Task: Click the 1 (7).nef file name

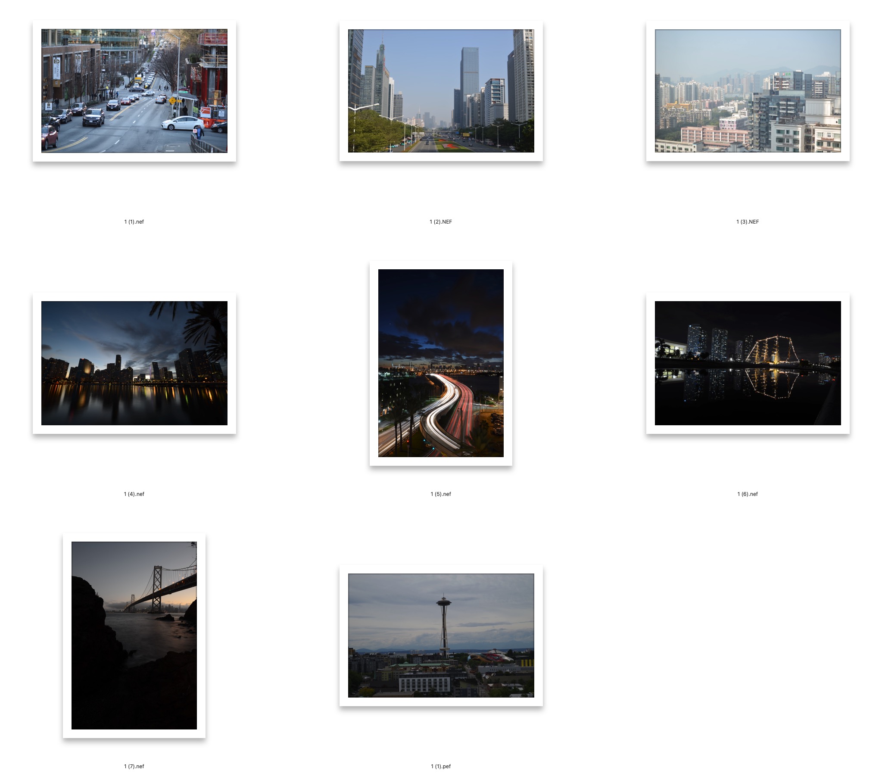Action: 134,766
